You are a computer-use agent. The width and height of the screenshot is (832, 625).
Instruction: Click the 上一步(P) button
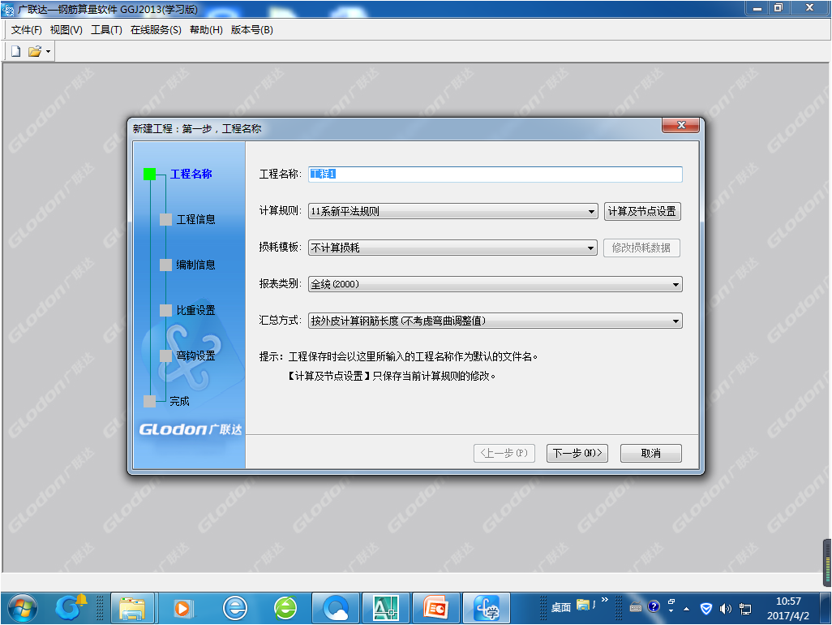click(x=504, y=454)
